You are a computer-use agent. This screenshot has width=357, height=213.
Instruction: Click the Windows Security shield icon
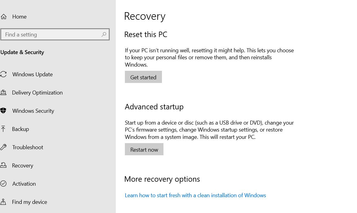tap(3, 111)
